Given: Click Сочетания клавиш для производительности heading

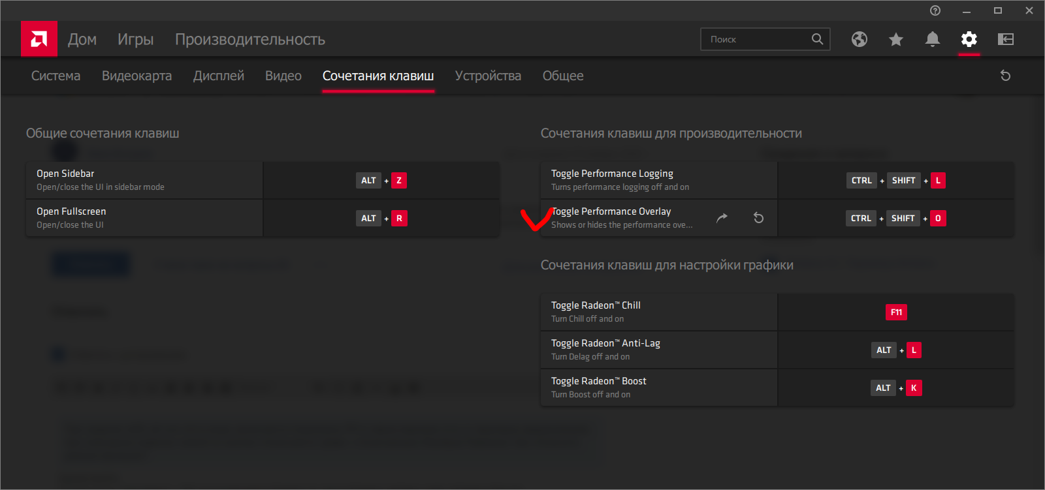Looking at the screenshot, I should coord(671,133).
